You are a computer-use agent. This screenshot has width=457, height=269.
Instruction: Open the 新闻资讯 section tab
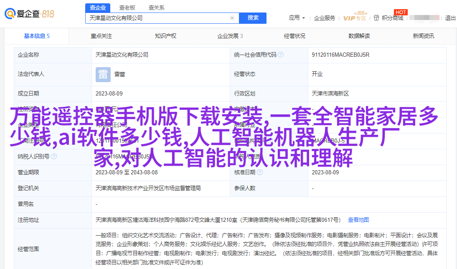pyautogui.click(x=424, y=36)
